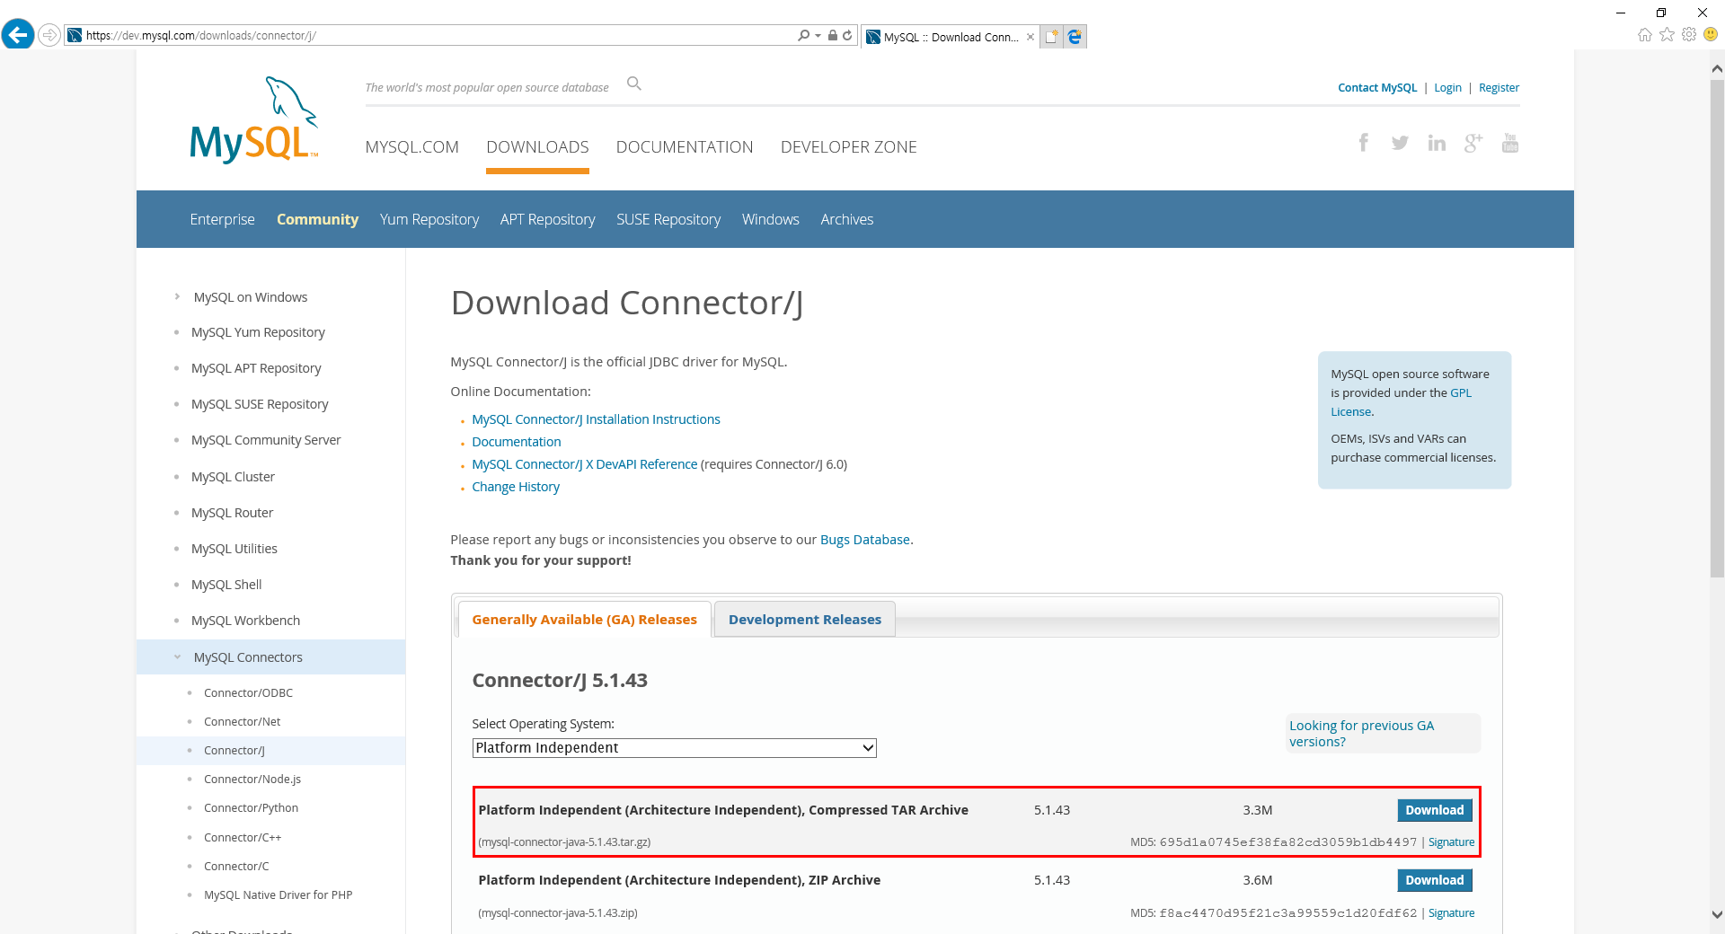Open Change History link
Image resolution: width=1725 pixels, height=934 pixels.
pos(516,487)
